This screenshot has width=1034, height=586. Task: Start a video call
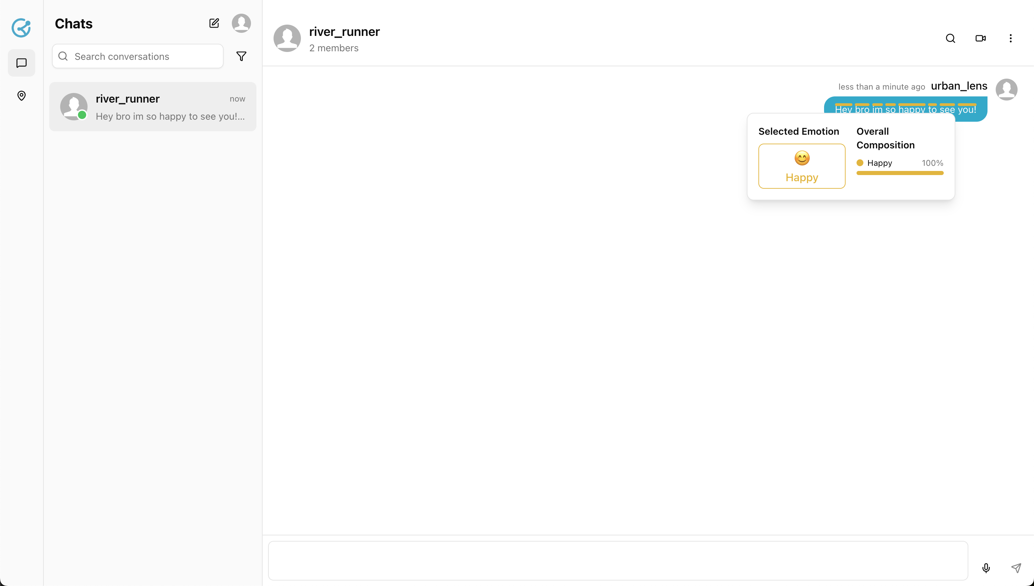tap(980, 38)
